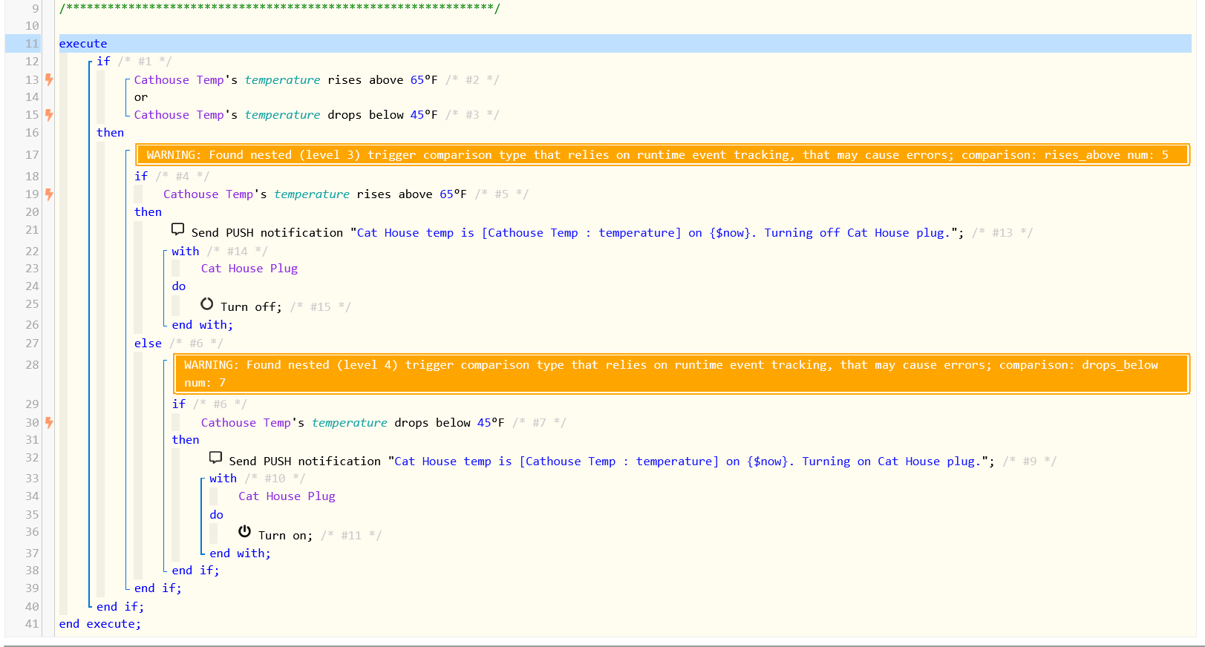Image resolution: width=1205 pixels, height=647 pixels.
Task: Click the speech bubble icon for turning on notification
Action: tap(216, 458)
